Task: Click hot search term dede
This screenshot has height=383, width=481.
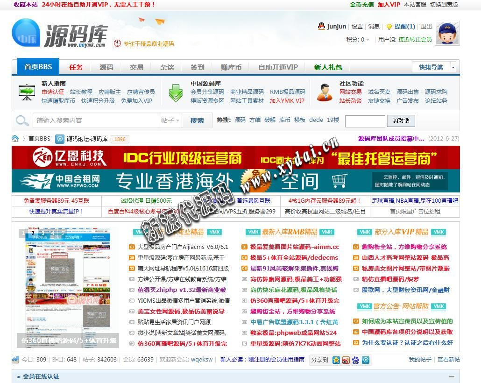Action: click(x=316, y=120)
